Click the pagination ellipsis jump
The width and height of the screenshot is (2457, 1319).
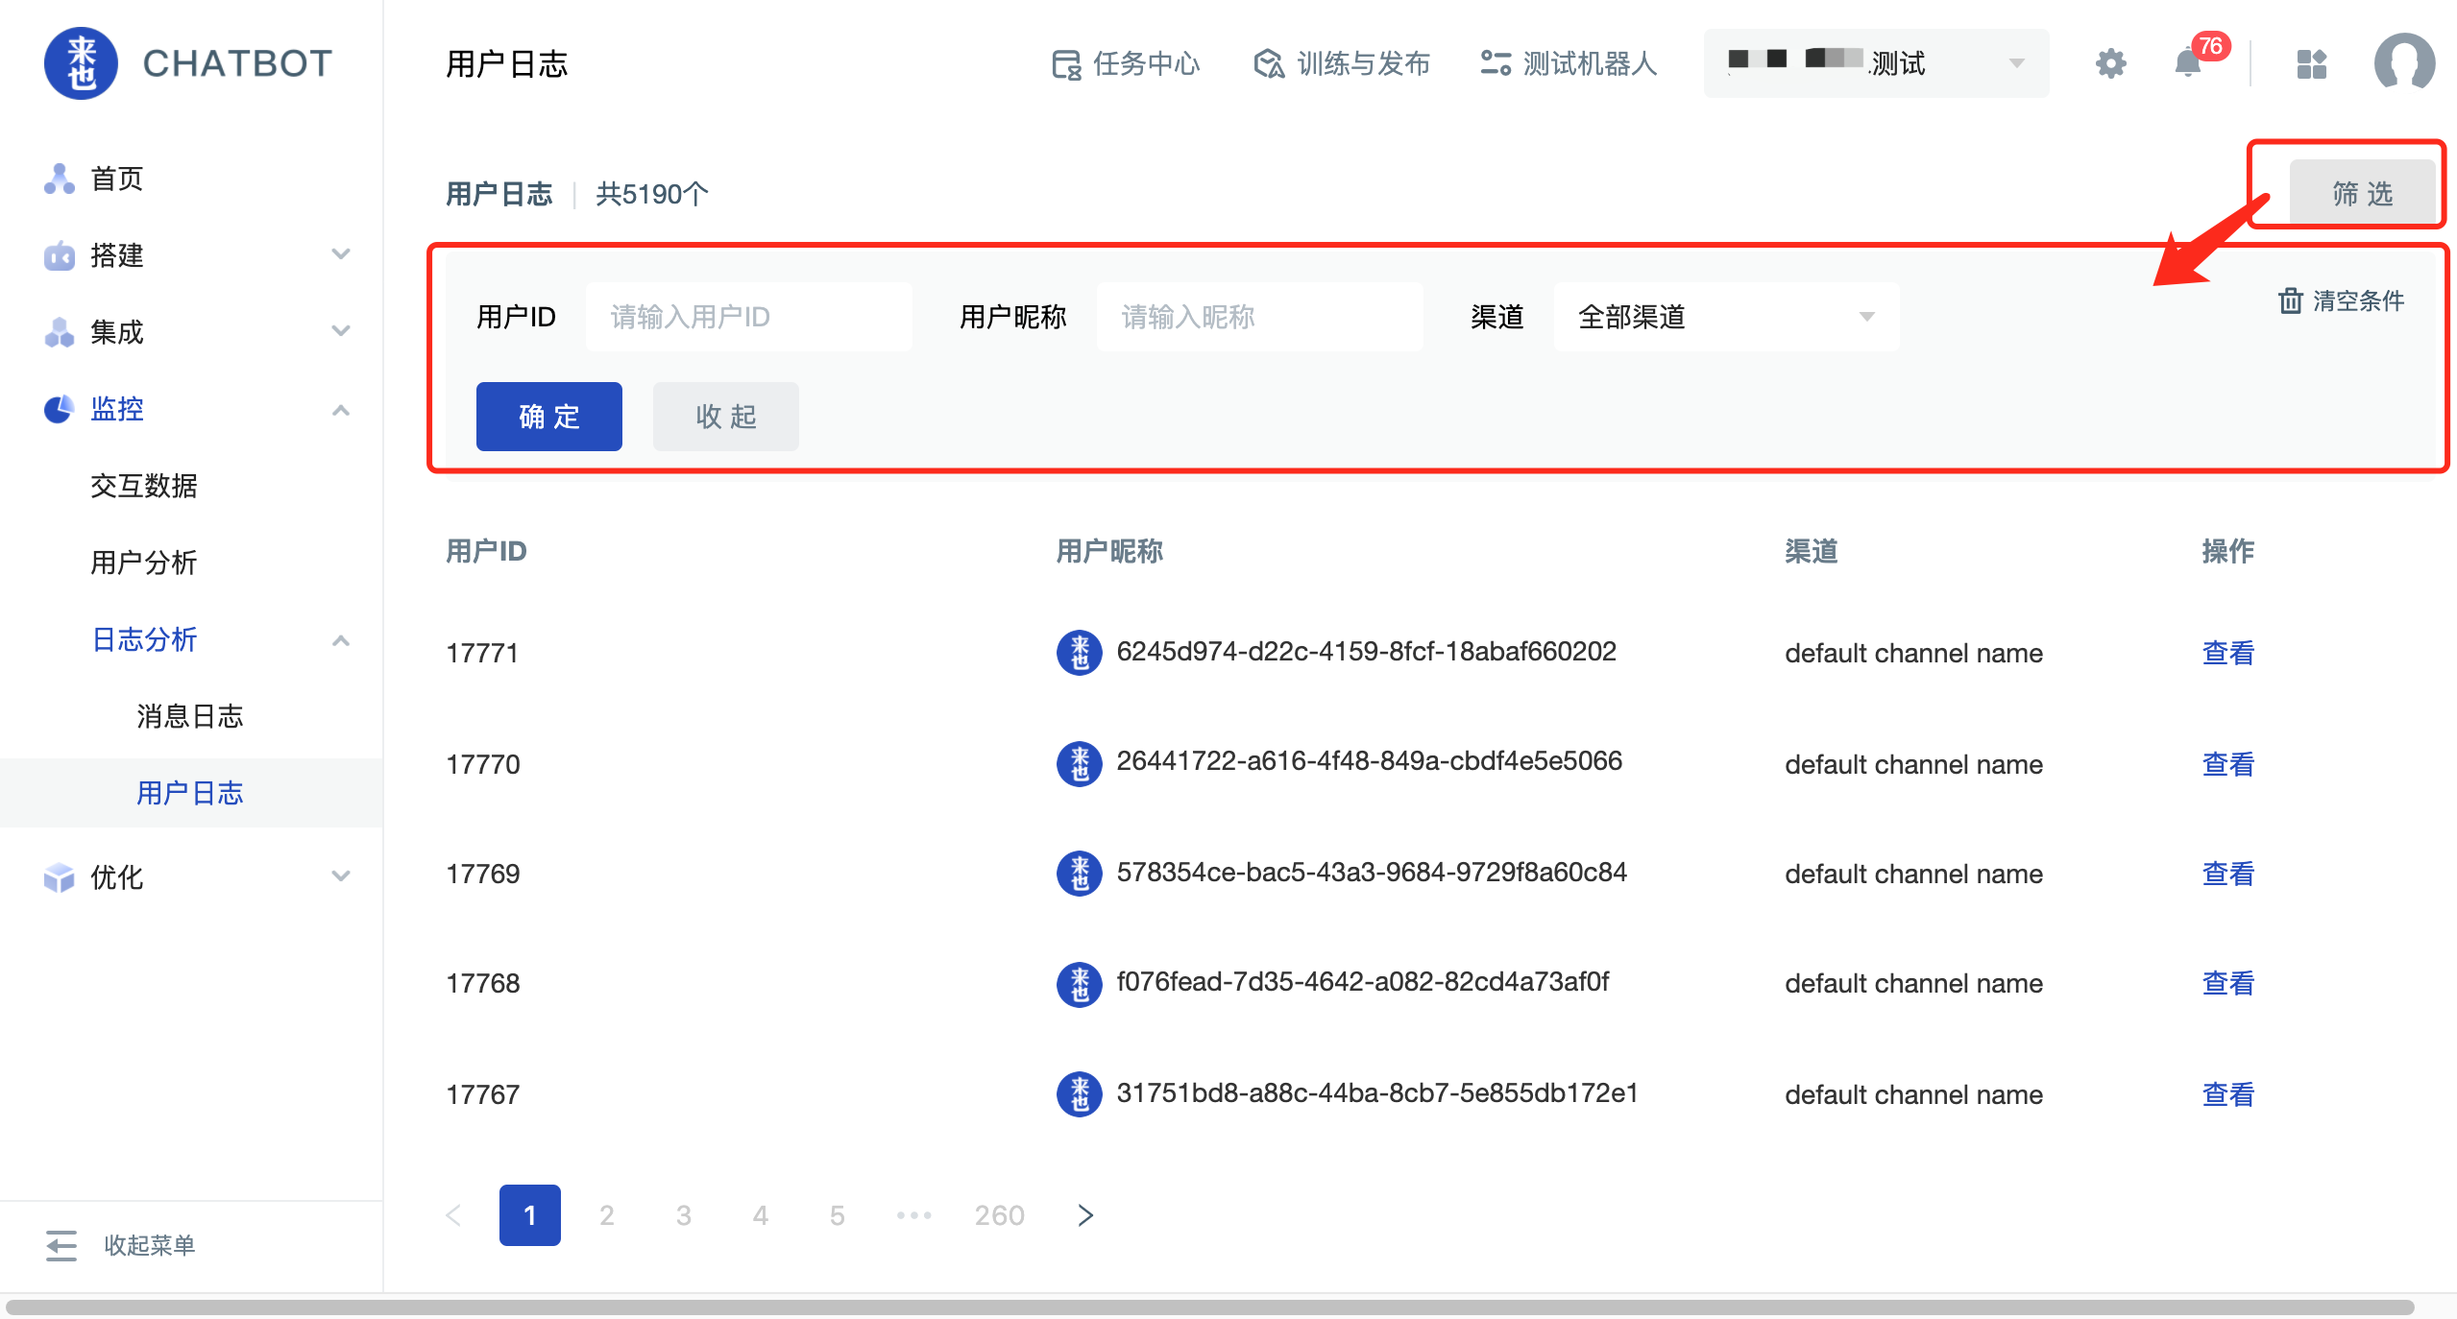[914, 1215]
